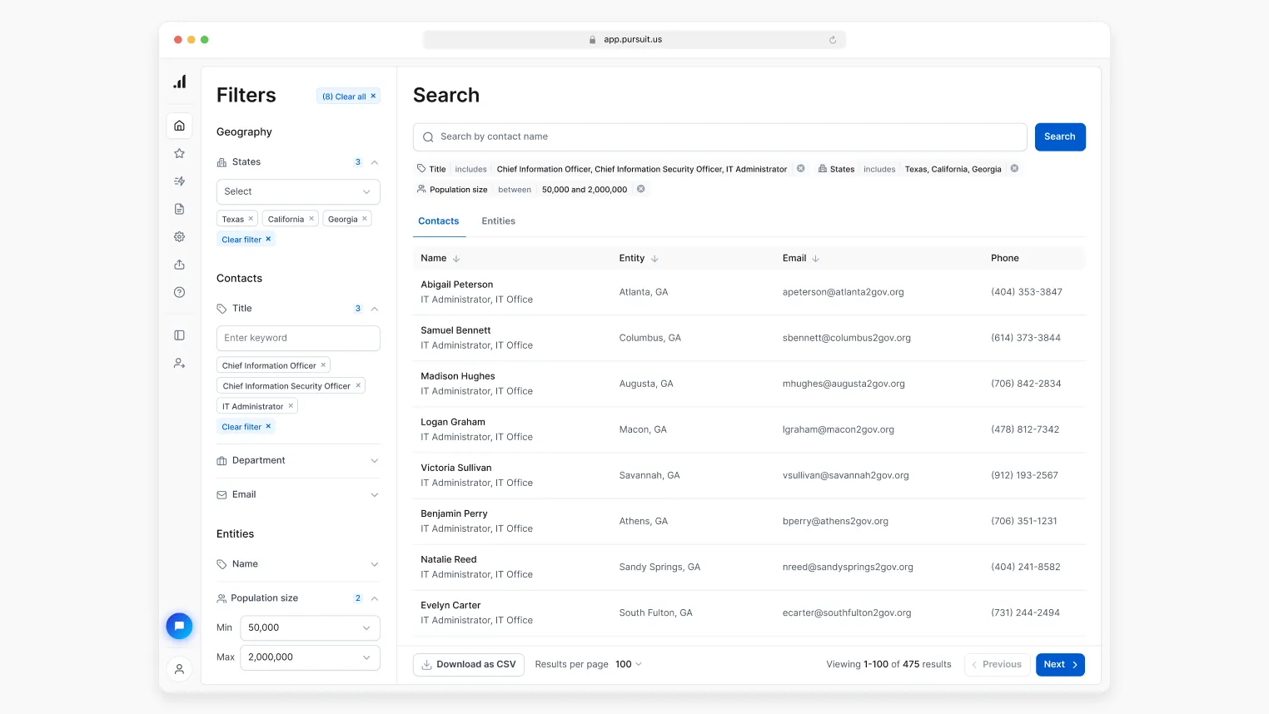The image size is (1269, 714).
Task: Reload page in browser address bar
Action: pos(833,40)
